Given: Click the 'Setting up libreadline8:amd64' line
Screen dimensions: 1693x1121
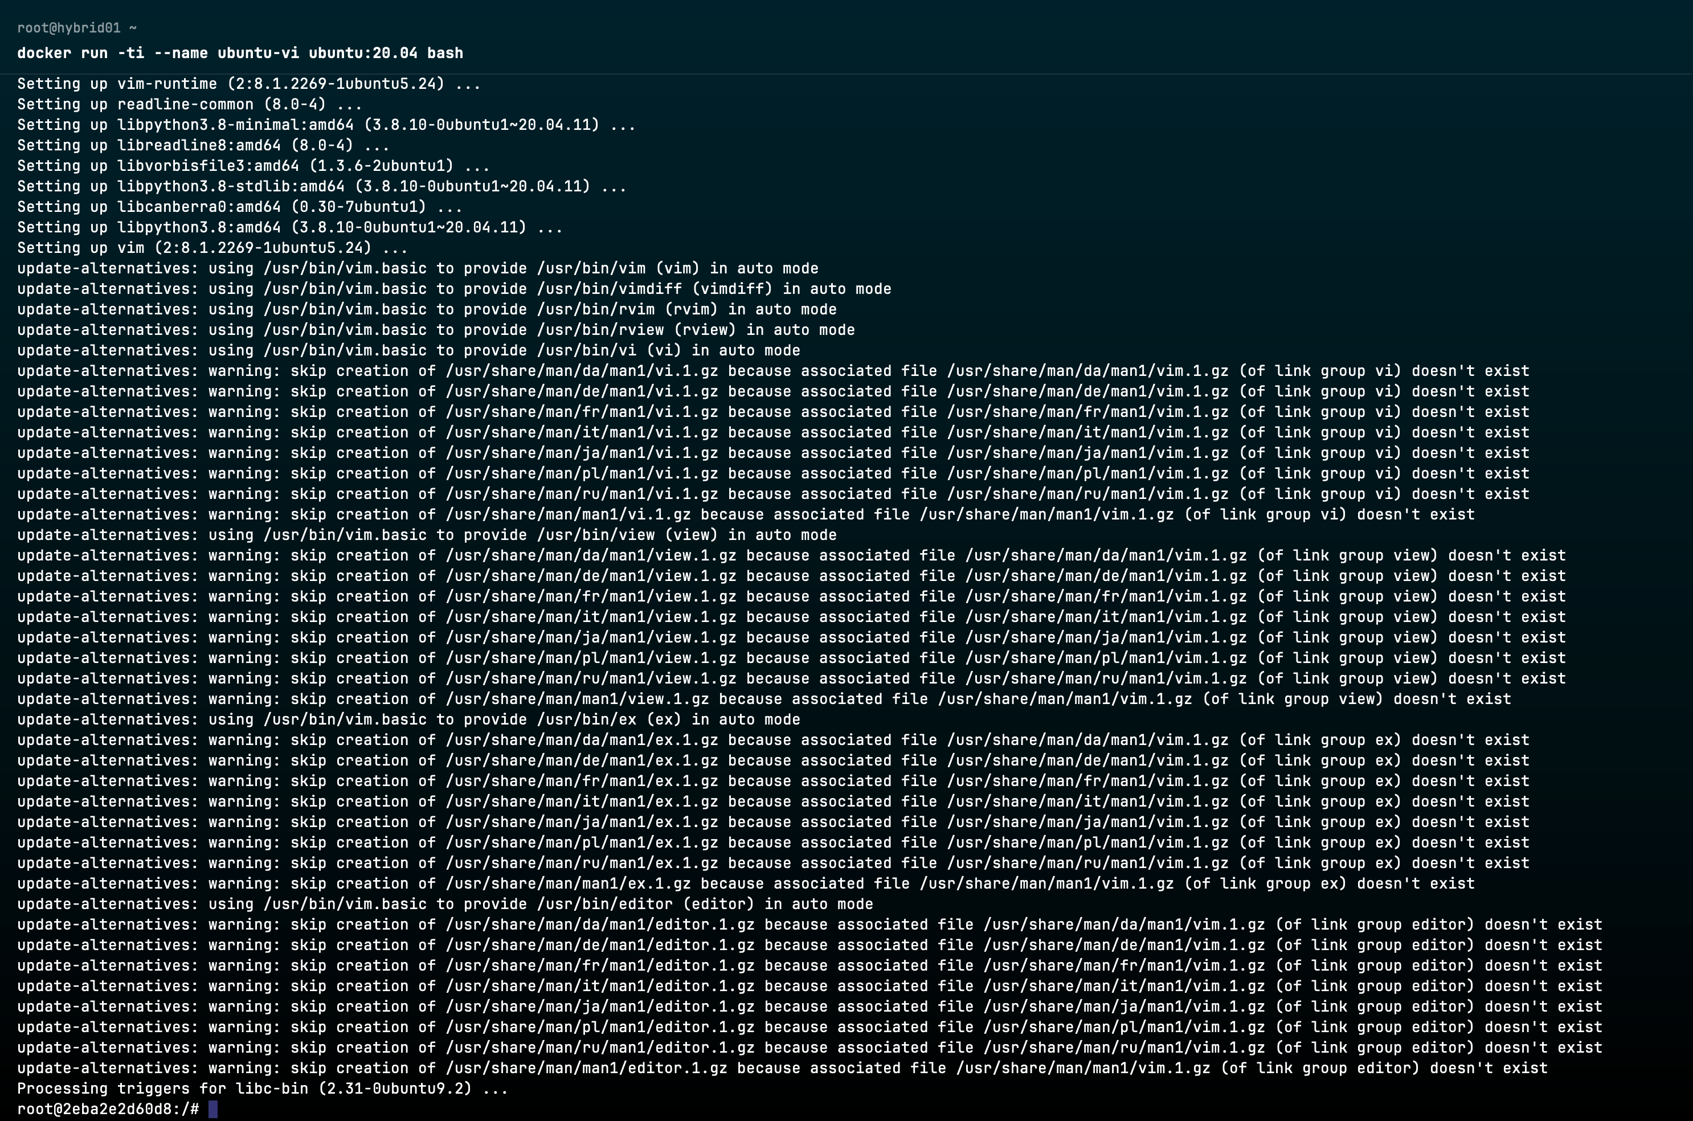Looking at the screenshot, I should pyautogui.click(x=203, y=145).
